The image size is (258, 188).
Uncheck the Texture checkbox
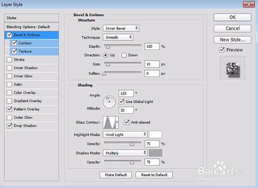pos(14,51)
